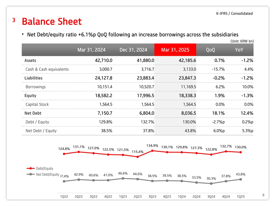Click the 46.6% data point on gray line

(x=123, y=178)
